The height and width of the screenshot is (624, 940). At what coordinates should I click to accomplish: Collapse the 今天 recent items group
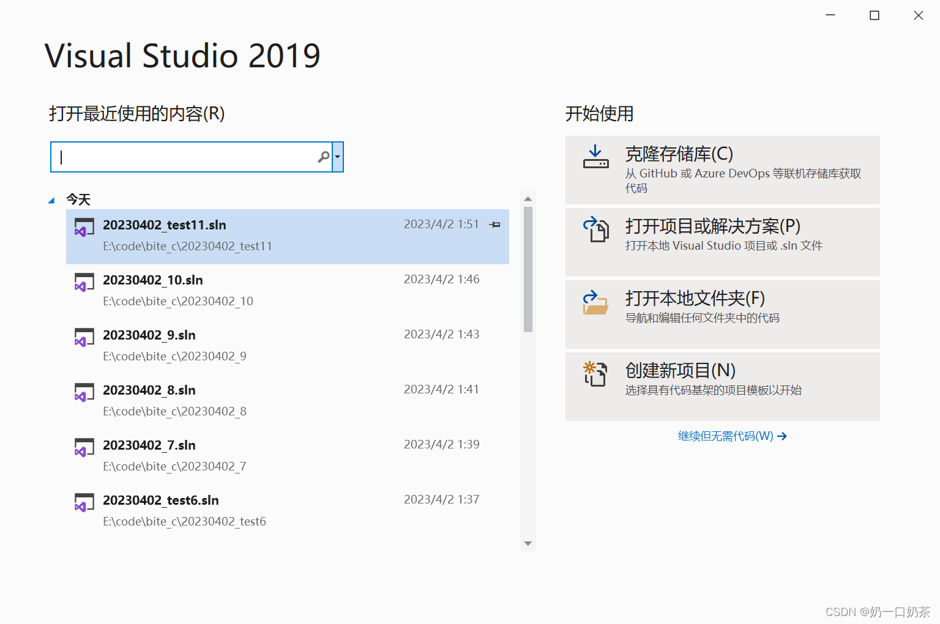tap(52, 199)
